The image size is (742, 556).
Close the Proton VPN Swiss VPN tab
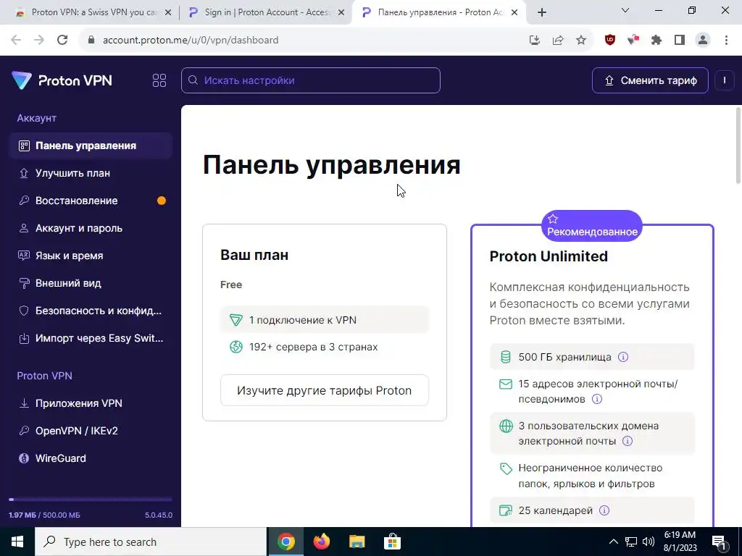(x=168, y=12)
